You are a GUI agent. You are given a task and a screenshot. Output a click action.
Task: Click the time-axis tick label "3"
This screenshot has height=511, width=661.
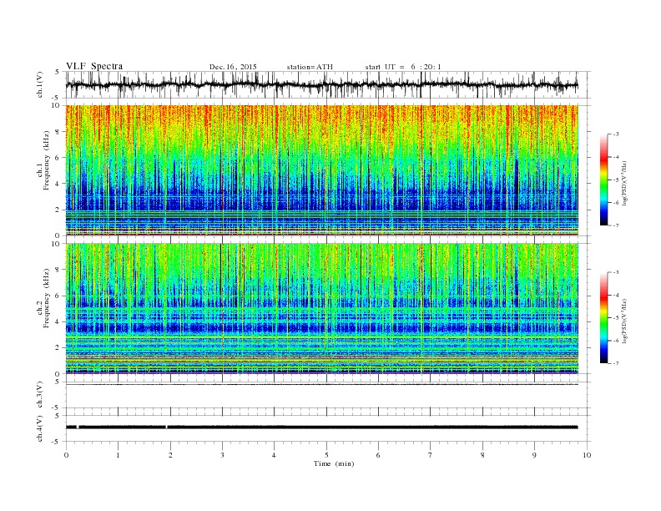coord(222,455)
